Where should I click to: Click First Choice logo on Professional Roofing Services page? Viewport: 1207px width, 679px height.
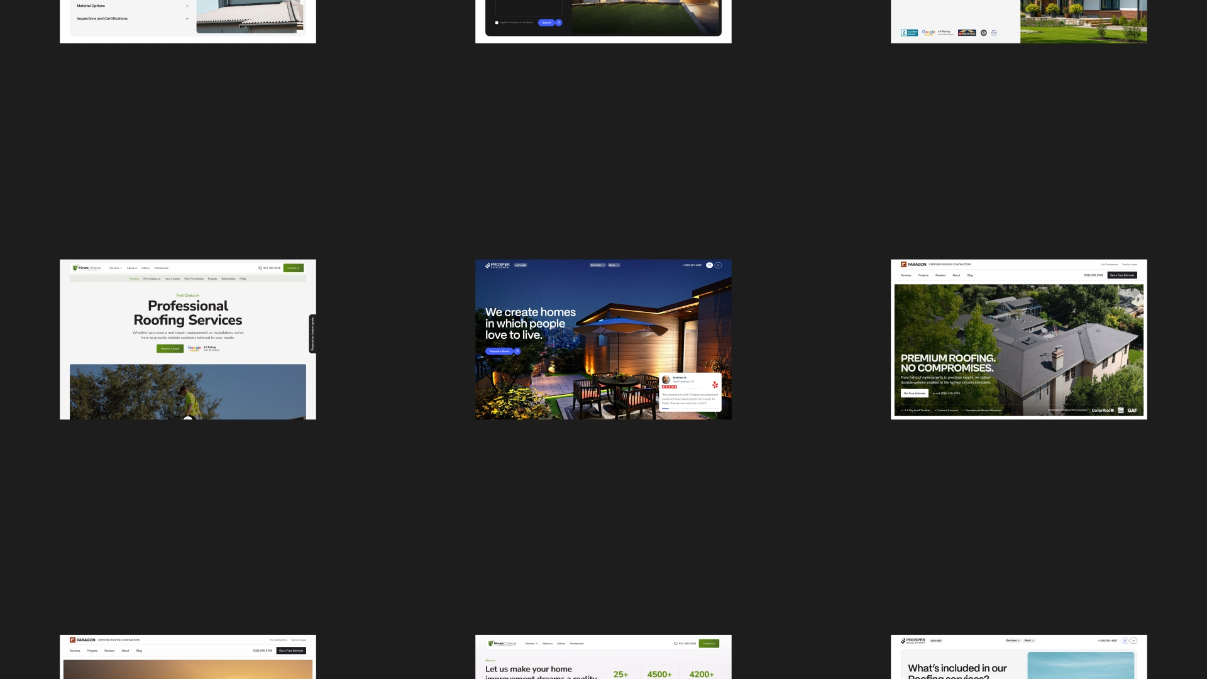pyautogui.click(x=86, y=268)
